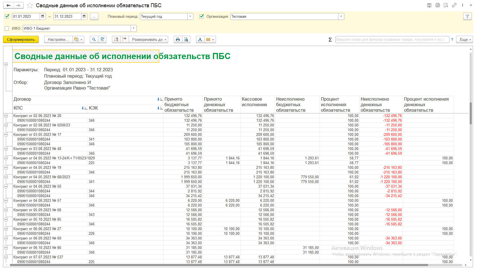Image resolution: width=478 pixels, height=270 pixels.
Task: Add report to favorites star
Action: click(x=30, y=6)
